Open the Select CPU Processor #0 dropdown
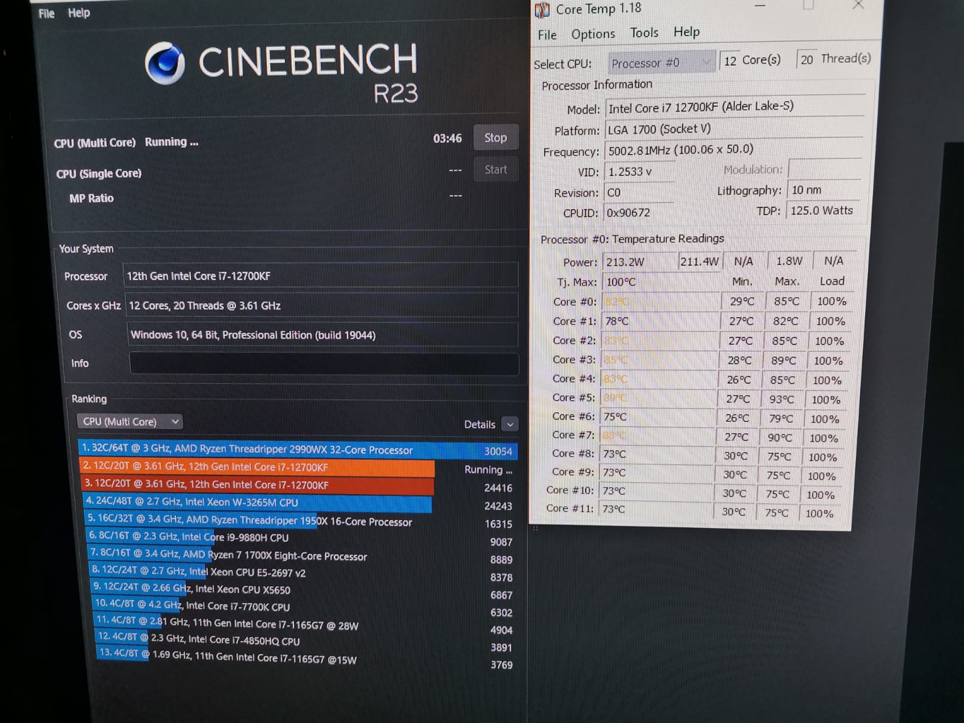The width and height of the screenshot is (964, 723). click(661, 62)
